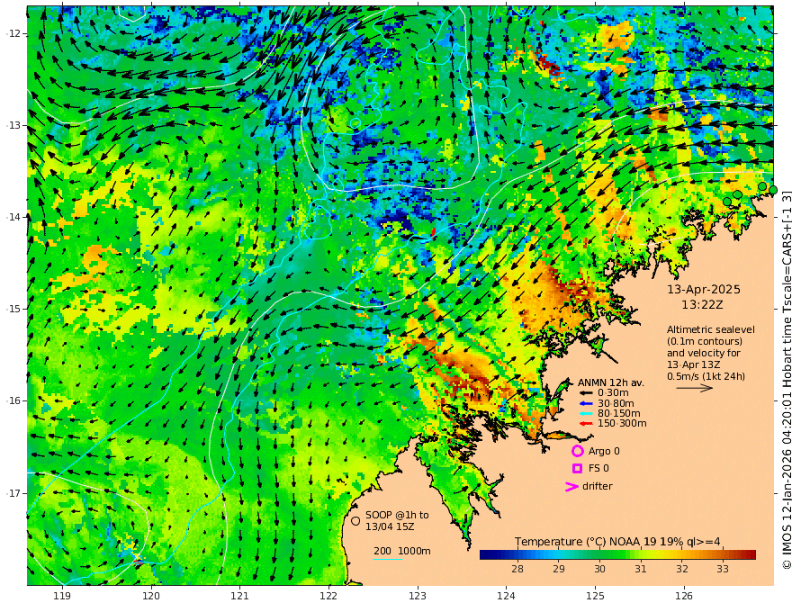
Task: Click the 29 tick on the color bar
Action: [x=559, y=569]
